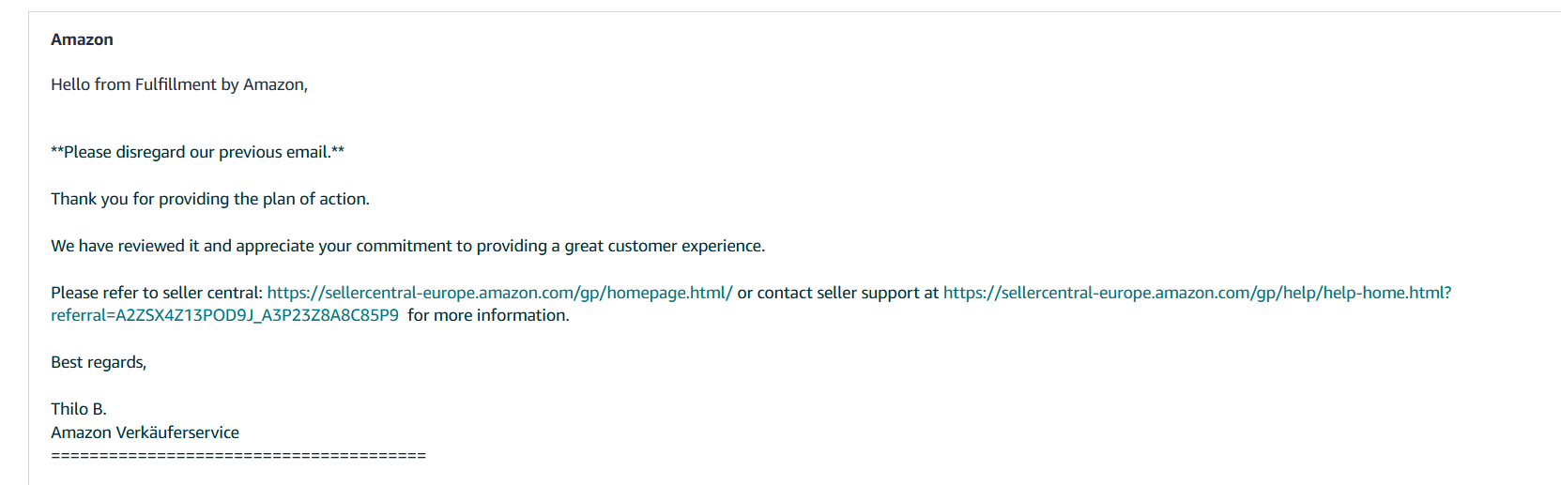Click the trailing asterisks after 'previous email.'
This screenshot has height=485, width=1561.
(x=338, y=150)
